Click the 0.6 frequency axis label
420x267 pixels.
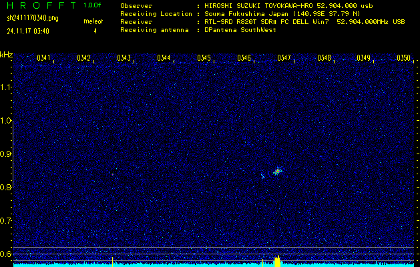tap(6, 254)
